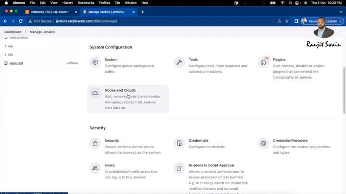
Task: Expand the tab search chevron
Action: point(341,12)
